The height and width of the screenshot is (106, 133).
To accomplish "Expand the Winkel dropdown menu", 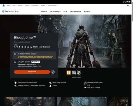I will pyautogui.click(x=9, y=6).
